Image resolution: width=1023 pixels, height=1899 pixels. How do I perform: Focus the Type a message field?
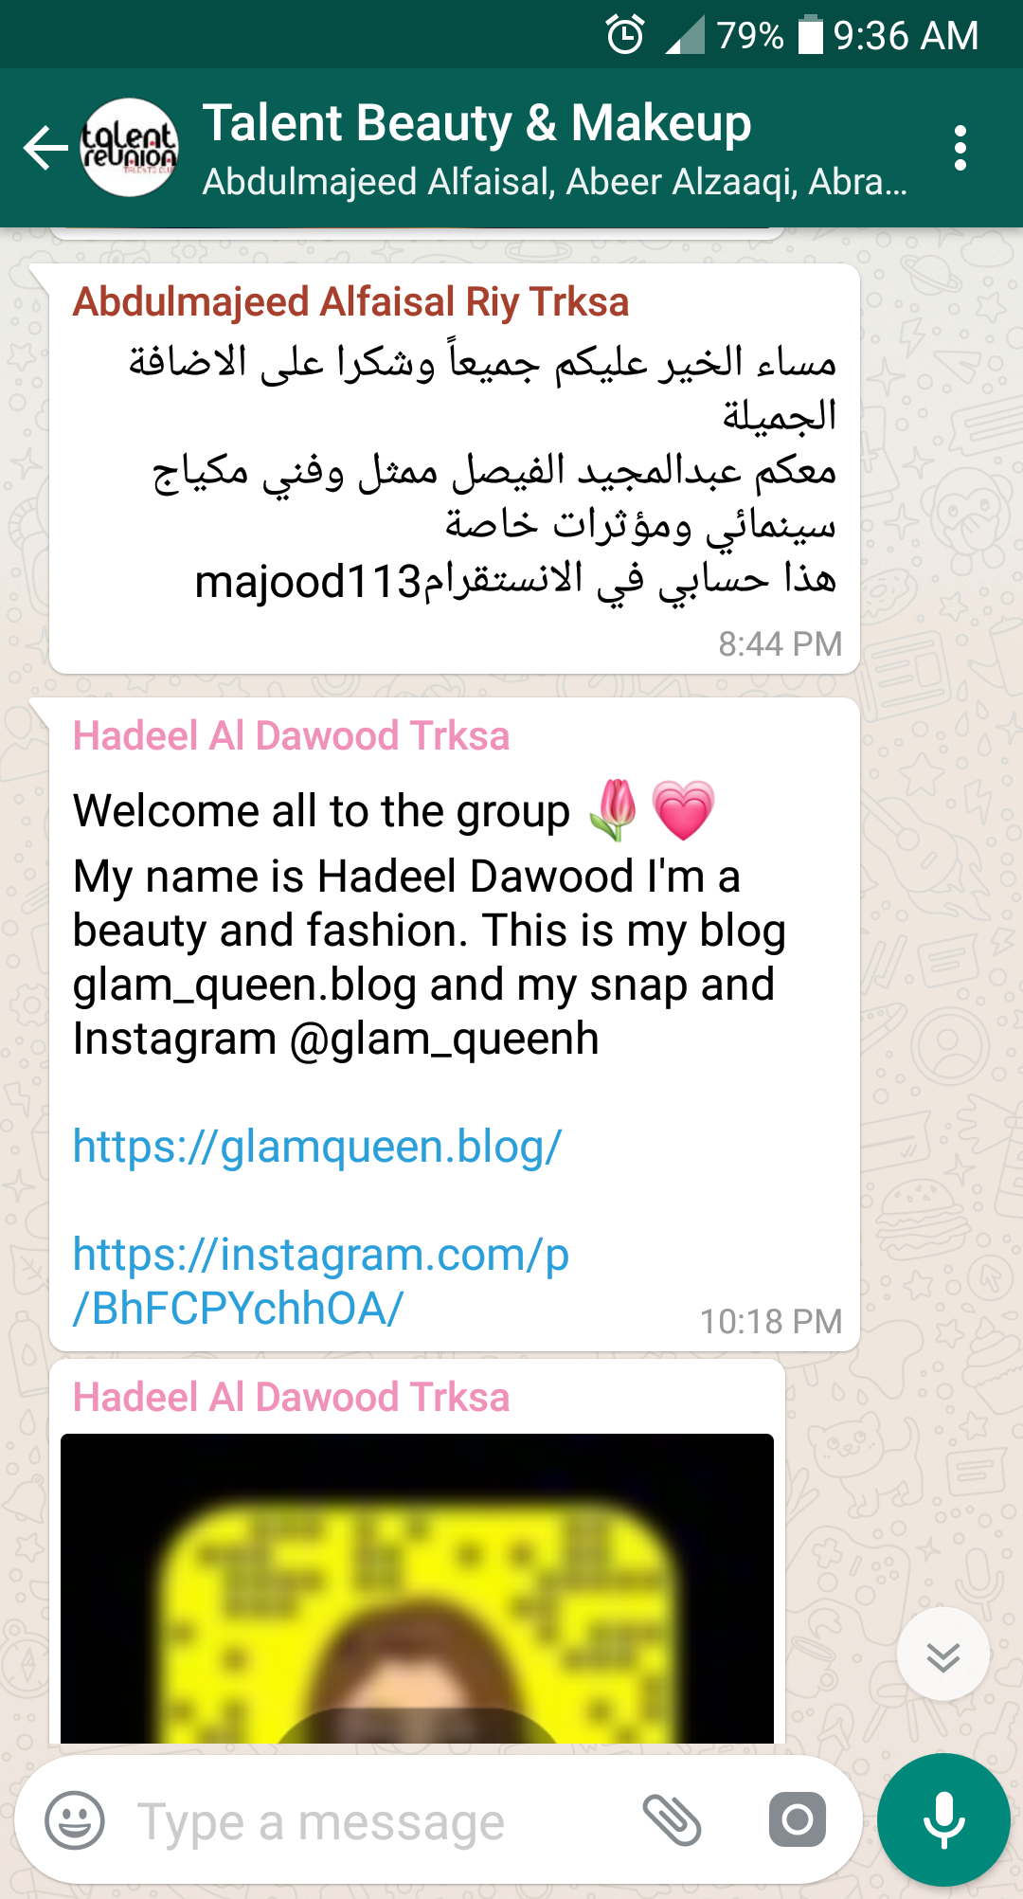click(379, 1821)
